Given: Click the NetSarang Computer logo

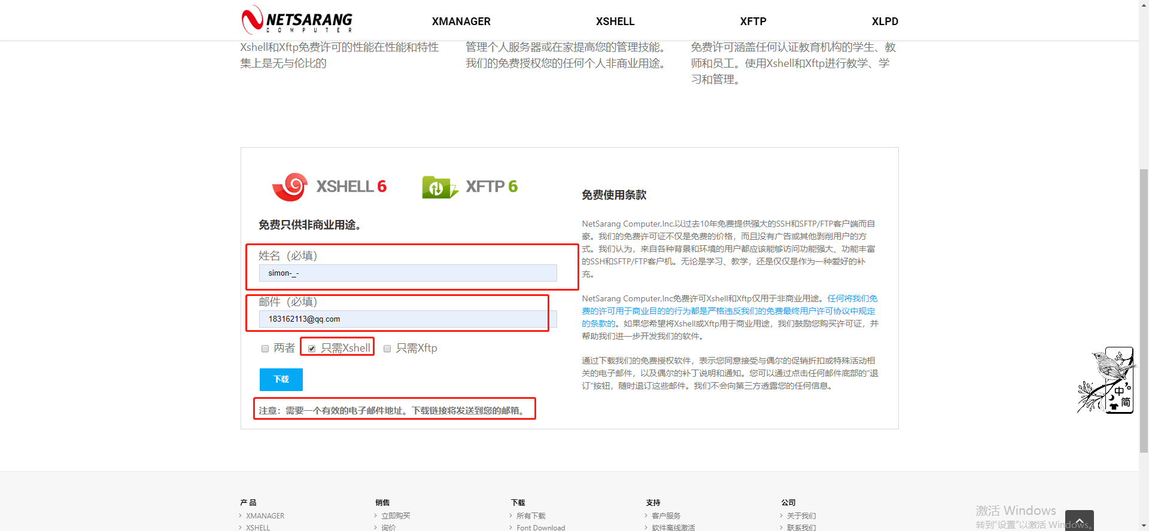Looking at the screenshot, I should [x=297, y=20].
